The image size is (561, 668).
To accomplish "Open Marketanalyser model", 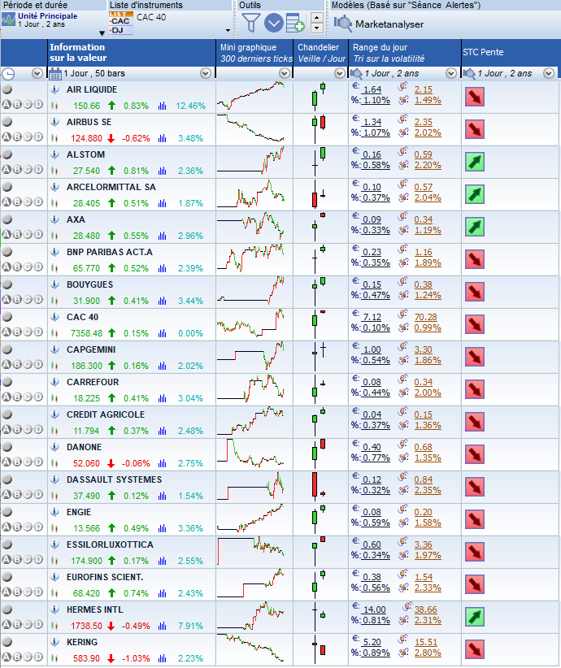I will coord(379,24).
